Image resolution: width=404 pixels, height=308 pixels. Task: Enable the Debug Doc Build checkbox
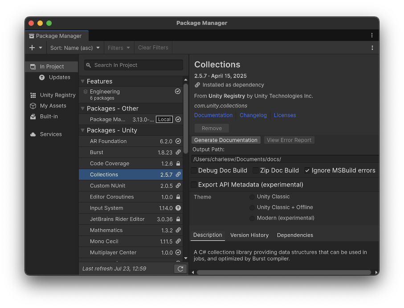[194, 170]
